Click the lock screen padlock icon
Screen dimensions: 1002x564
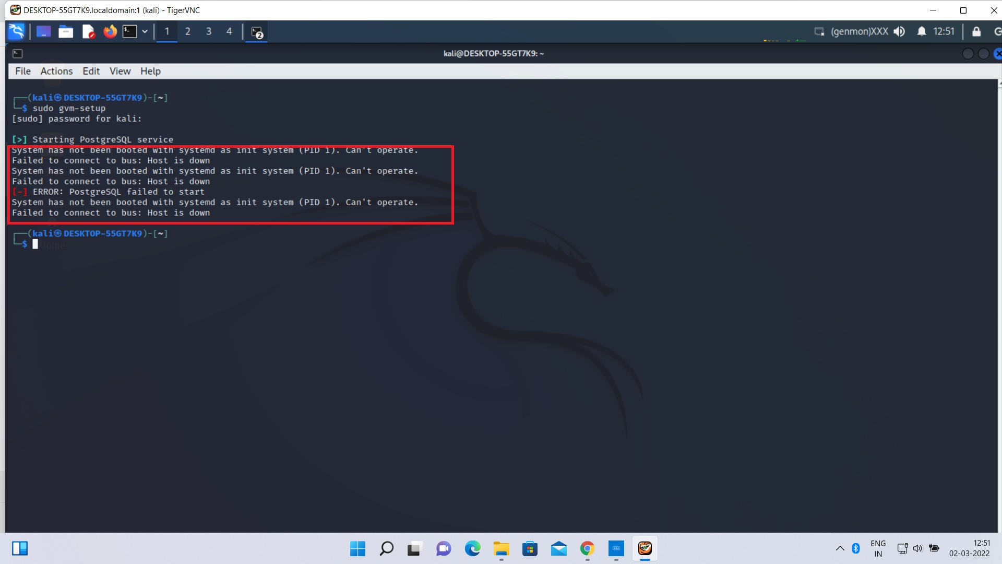tap(976, 31)
